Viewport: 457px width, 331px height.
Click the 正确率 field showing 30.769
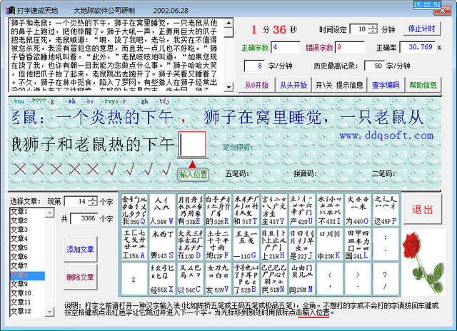click(417, 47)
